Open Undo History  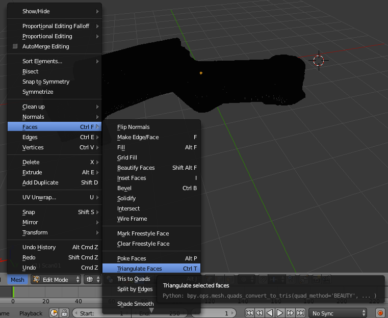click(x=55, y=247)
